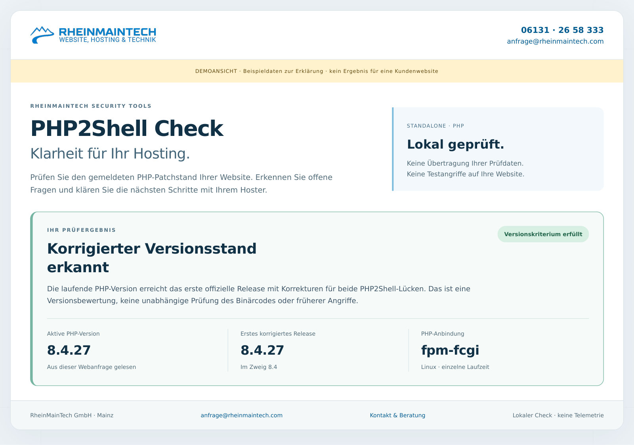Click the fpm-fcgi value

[450, 350]
